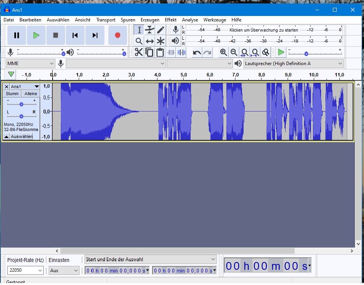Select the Draw pencil tool
The image size is (364, 285).
pos(161,30)
